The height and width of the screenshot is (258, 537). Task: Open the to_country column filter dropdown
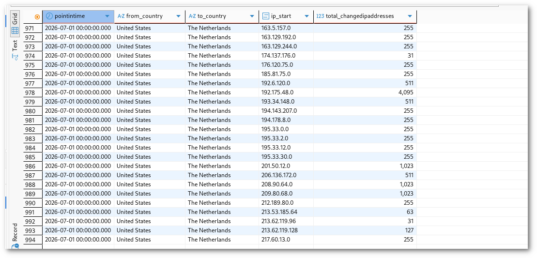point(252,16)
